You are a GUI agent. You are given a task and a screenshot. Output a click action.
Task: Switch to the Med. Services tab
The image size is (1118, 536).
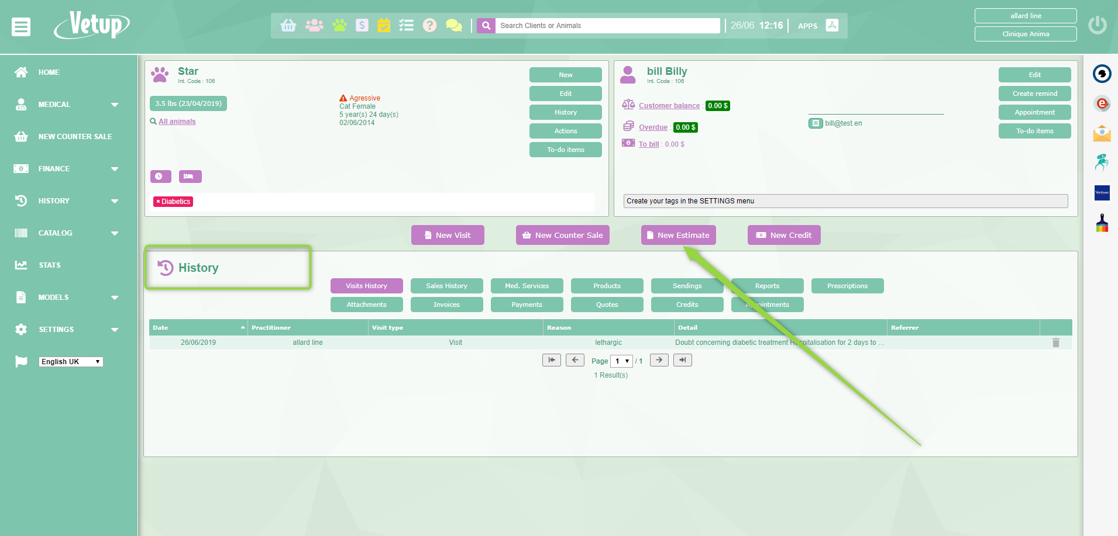point(527,286)
